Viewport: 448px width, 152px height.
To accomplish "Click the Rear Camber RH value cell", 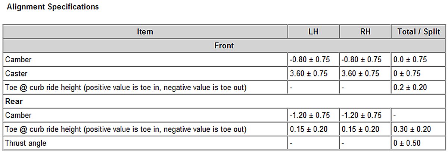I will tap(361, 115).
